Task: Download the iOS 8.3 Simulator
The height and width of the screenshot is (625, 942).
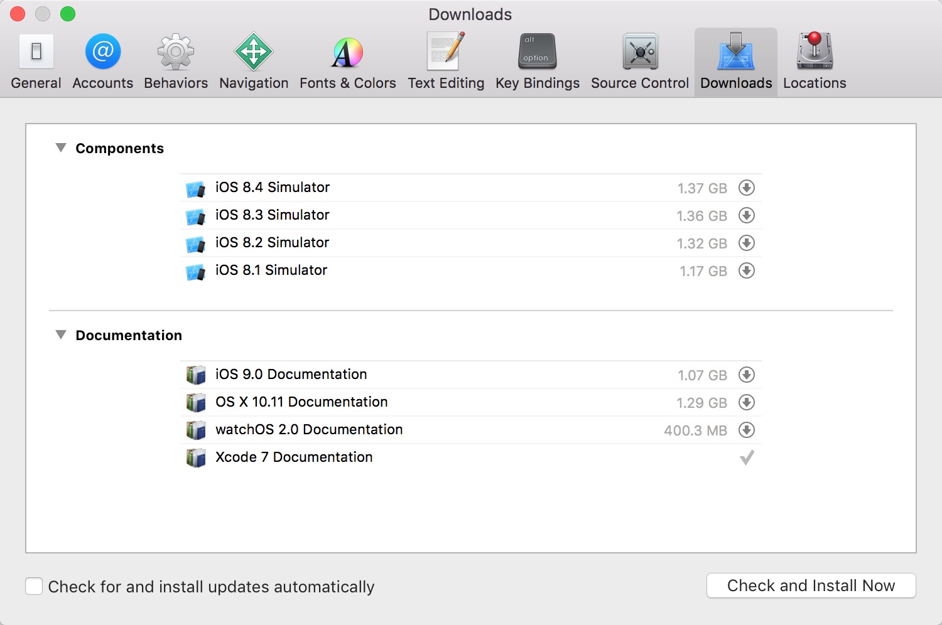Action: pos(747,215)
